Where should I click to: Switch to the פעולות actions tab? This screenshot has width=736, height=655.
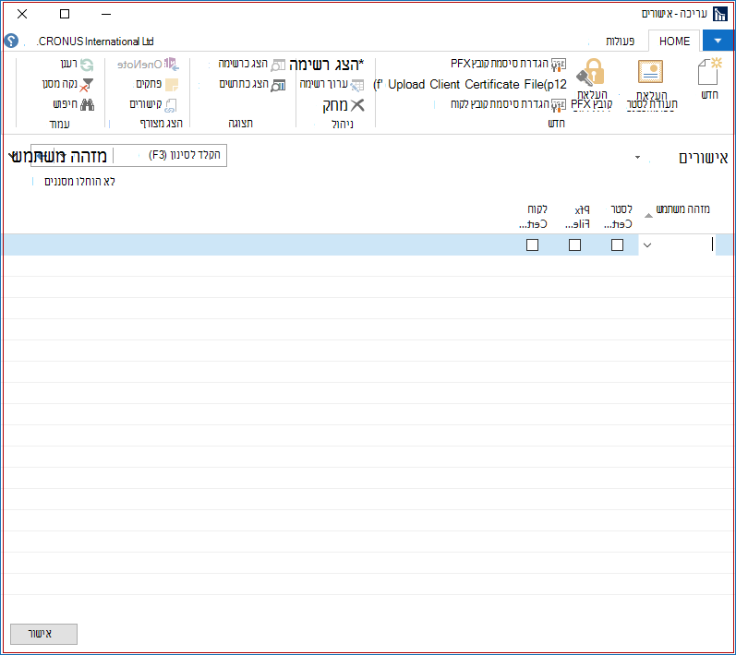620,42
